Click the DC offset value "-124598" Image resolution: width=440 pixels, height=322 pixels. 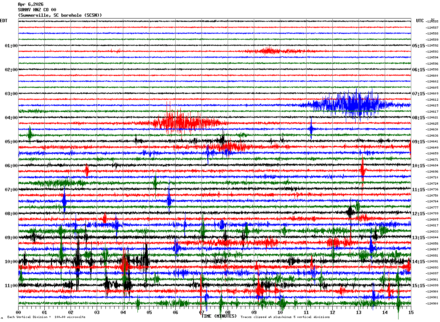point(432,70)
